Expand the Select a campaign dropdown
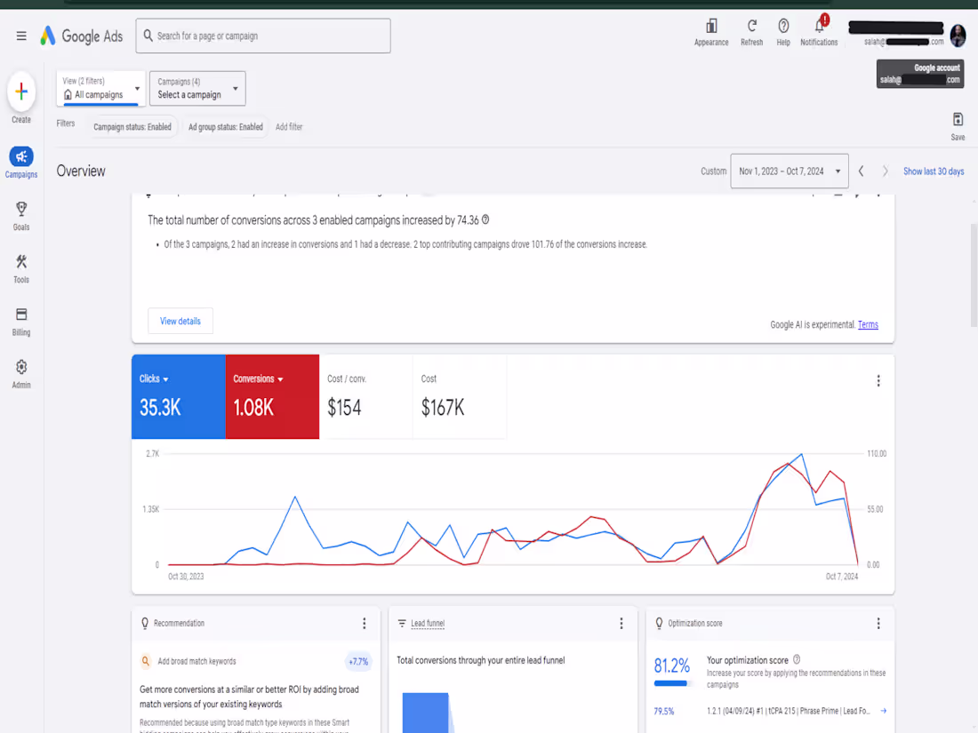This screenshot has height=733, width=978. pos(196,88)
